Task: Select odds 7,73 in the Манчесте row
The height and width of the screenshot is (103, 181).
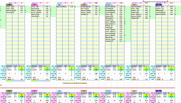Action: click(x=121, y=37)
